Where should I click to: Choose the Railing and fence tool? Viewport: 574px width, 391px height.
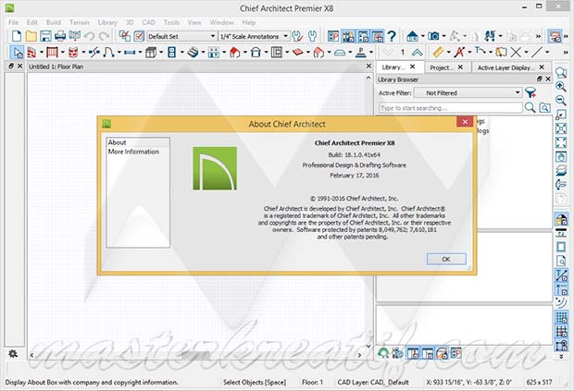(x=52, y=53)
